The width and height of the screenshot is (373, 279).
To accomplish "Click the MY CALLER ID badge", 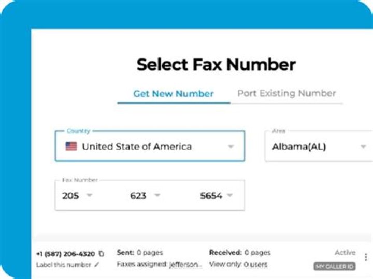I will click(335, 266).
